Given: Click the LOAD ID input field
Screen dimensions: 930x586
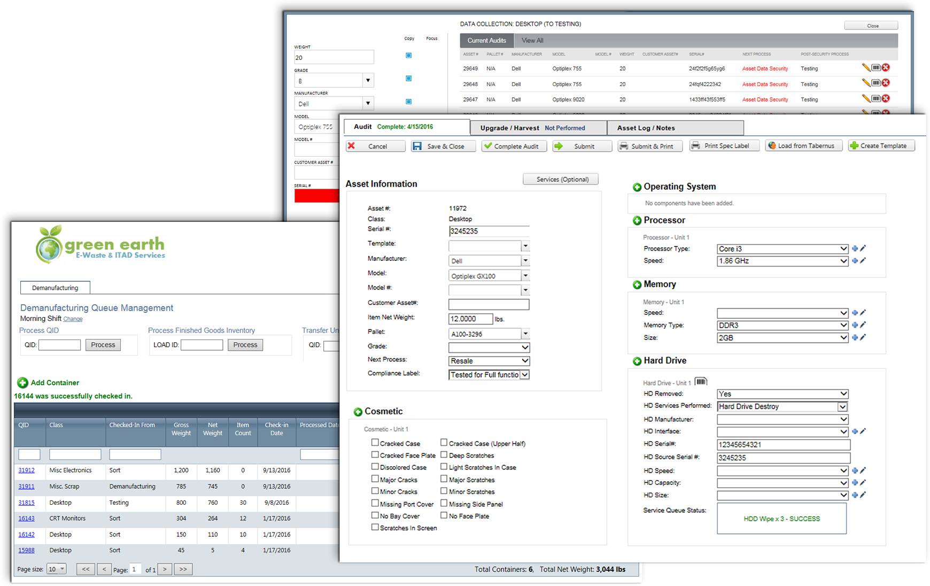Looking at the screenshot, I should click(x=201, y=345).
